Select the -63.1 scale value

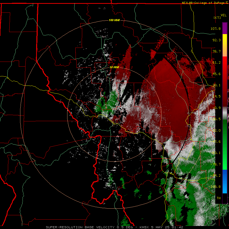(x=216, y=153)
